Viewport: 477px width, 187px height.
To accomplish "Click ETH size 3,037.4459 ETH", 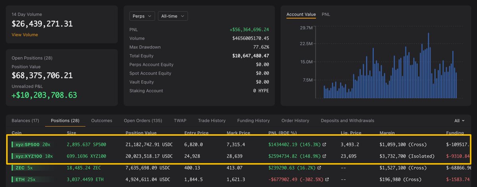I will coord(84,179).
